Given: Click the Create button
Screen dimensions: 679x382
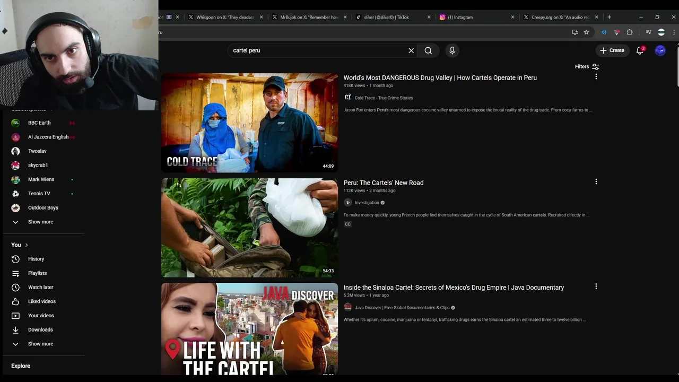Looking at the screenshot, I should tap(612, 50).
